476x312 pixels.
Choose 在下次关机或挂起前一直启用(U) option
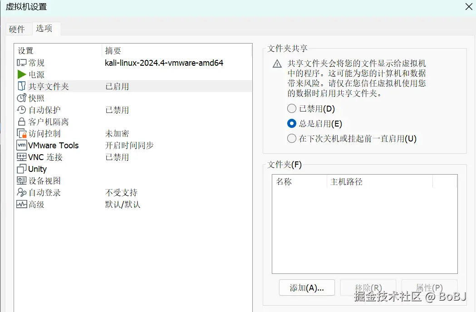coord(291,138)
